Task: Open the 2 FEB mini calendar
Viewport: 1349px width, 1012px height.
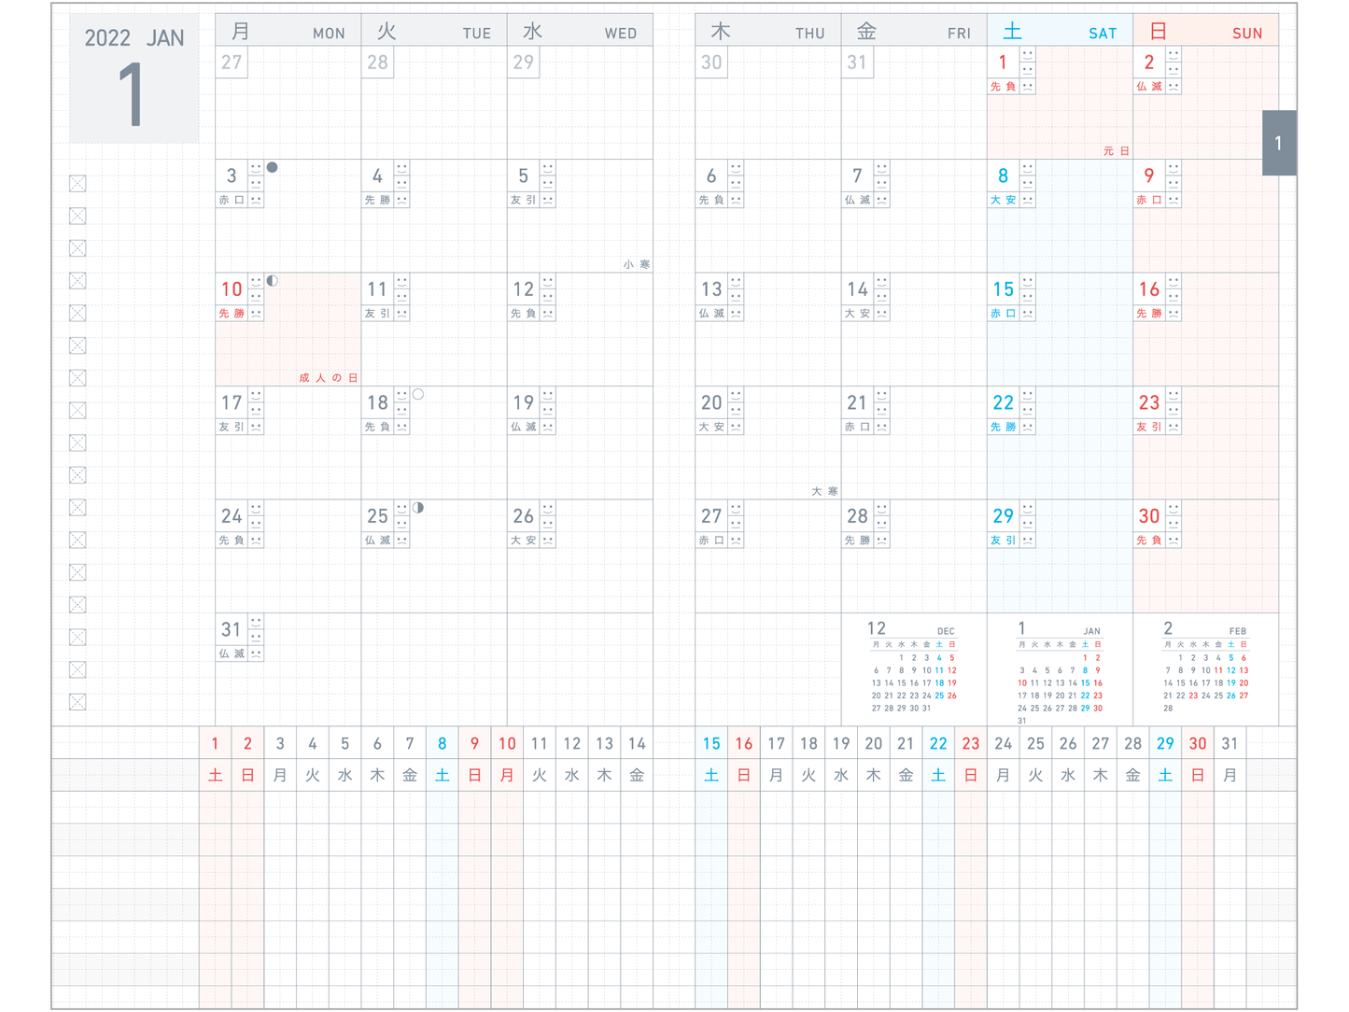Action: (1205, 668)
